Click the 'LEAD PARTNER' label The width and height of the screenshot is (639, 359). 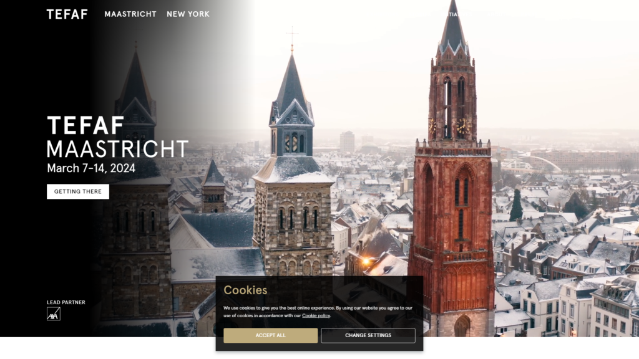coord(66,302)
